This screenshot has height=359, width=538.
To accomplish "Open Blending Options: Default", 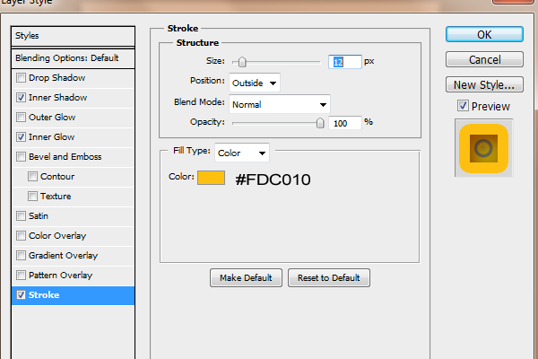I will click(74, 58).
